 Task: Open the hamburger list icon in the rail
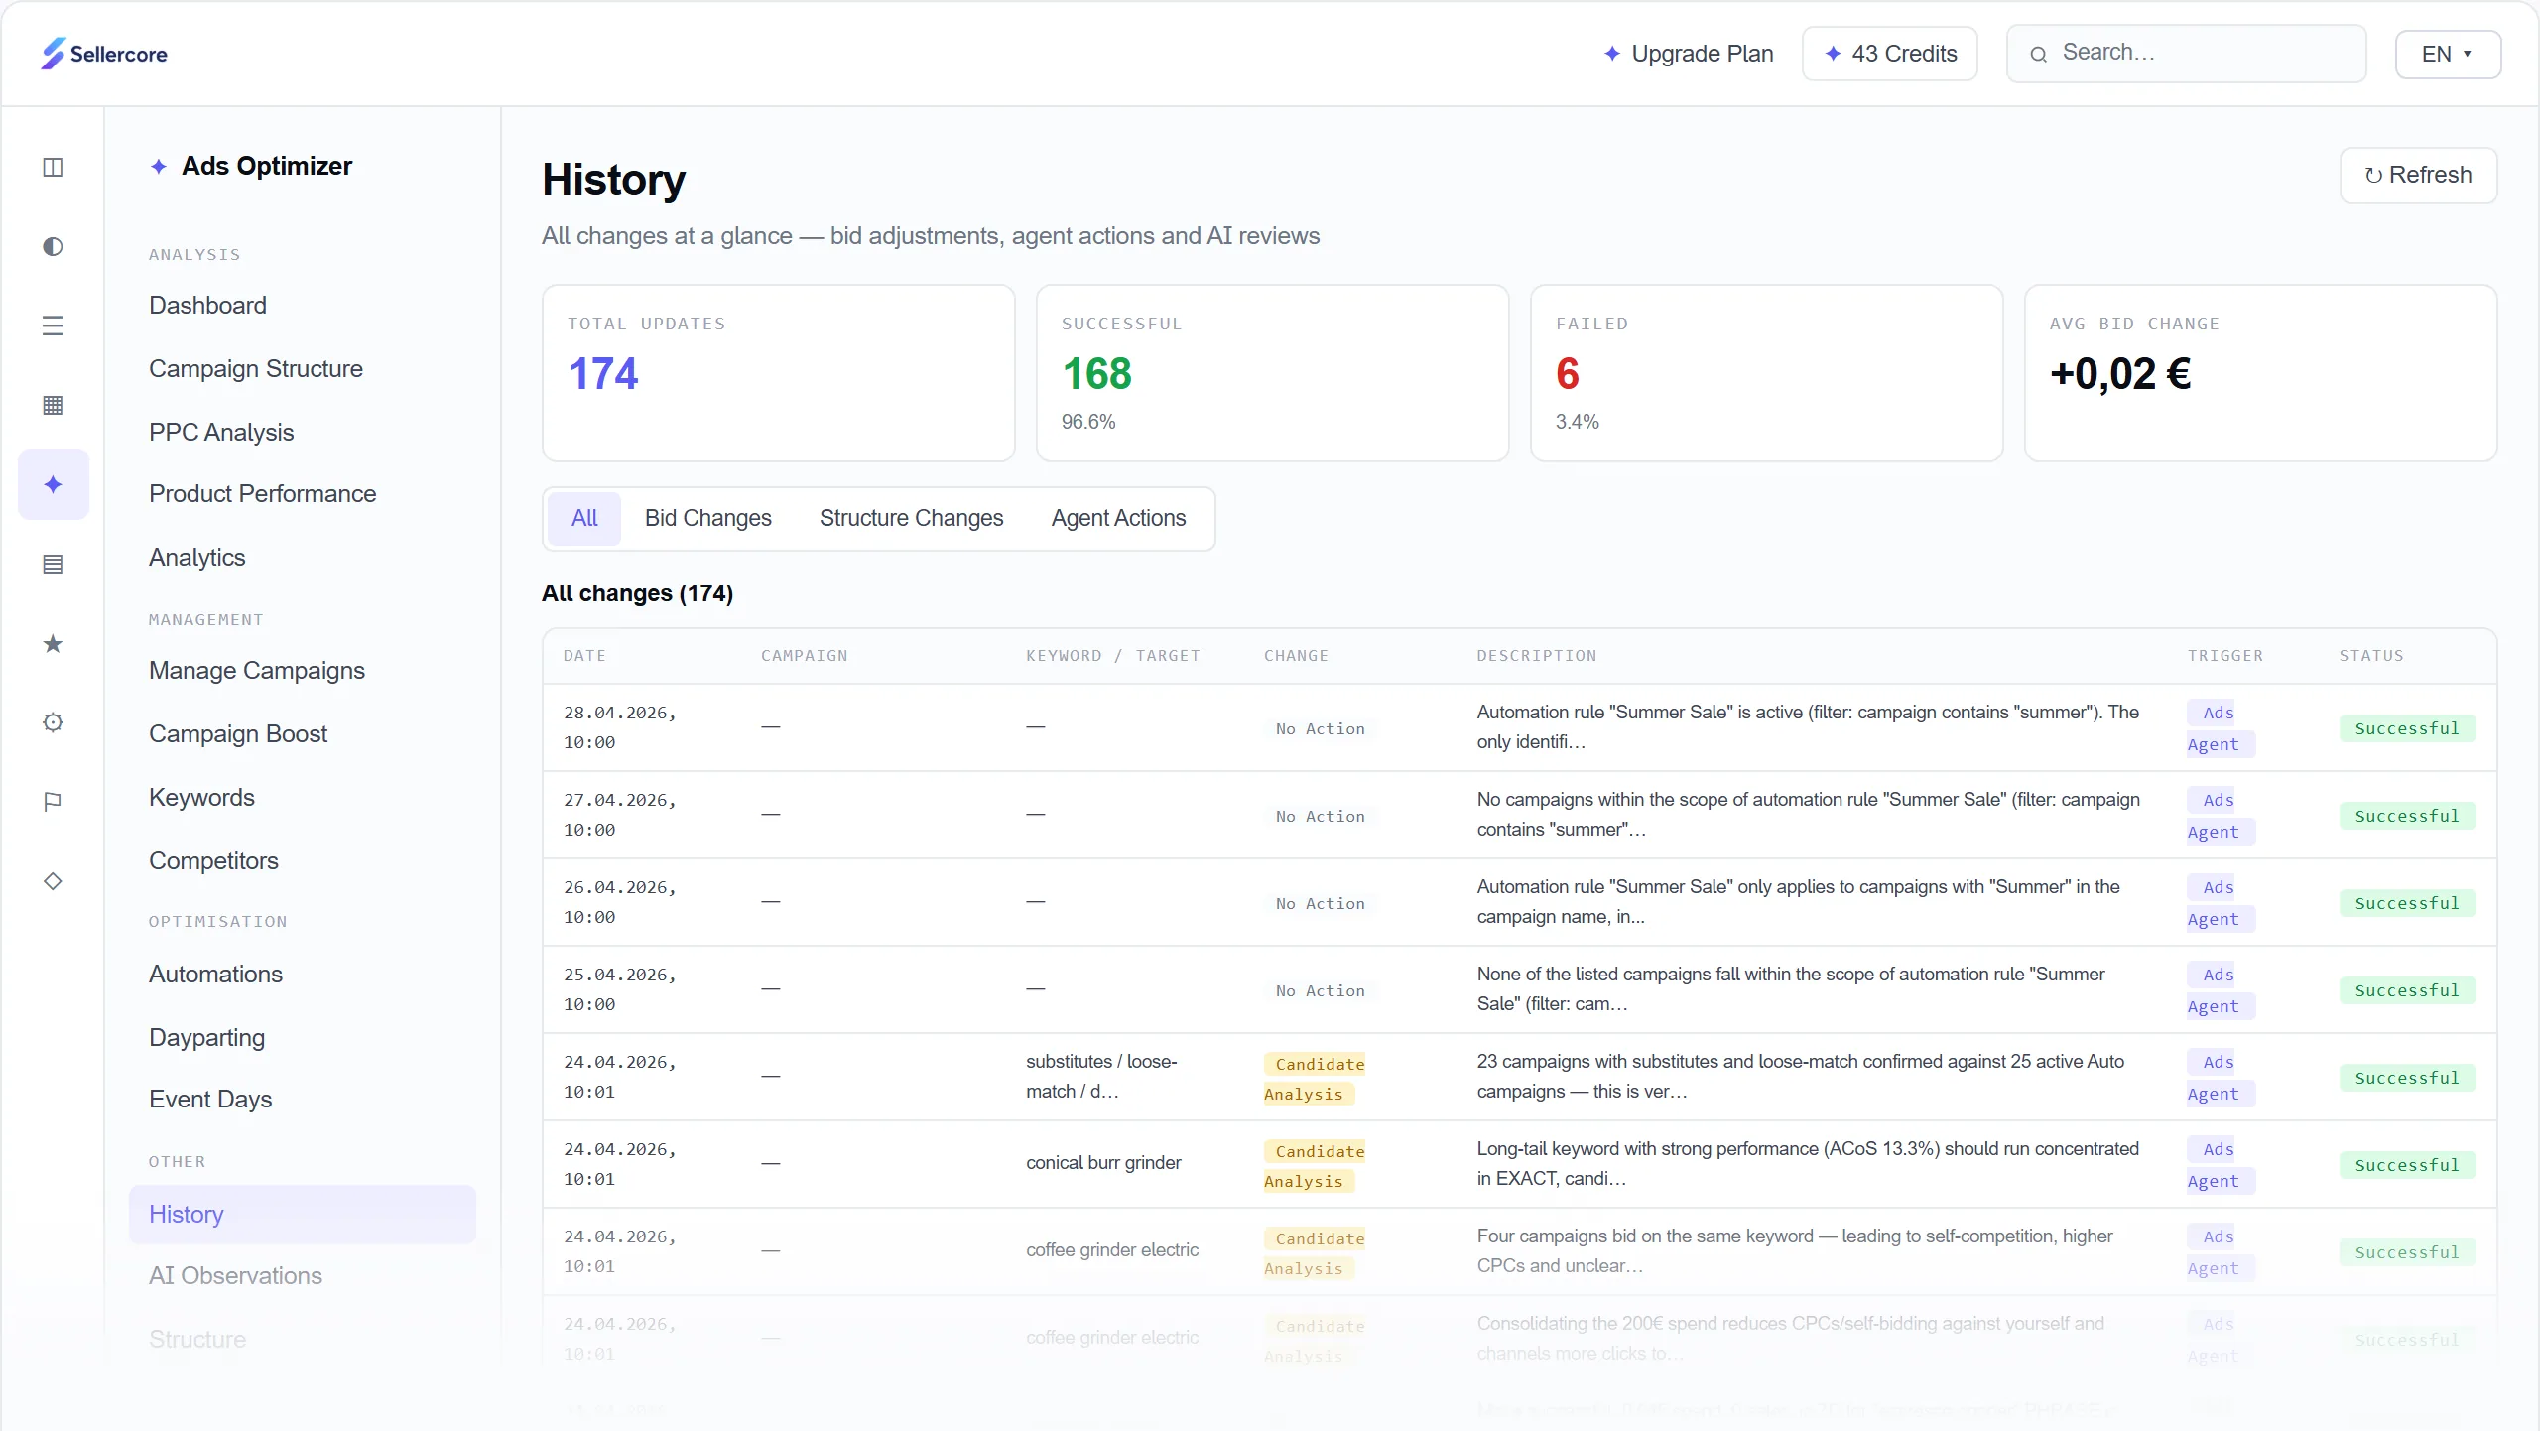point(53,325)
